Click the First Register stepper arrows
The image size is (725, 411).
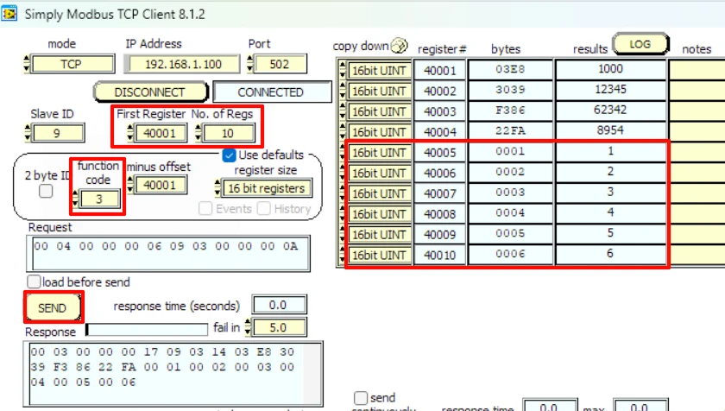(x=130, y=133)
